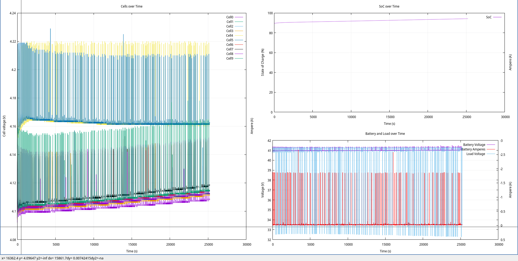This screenshot has height=261, width=518.
Task: Click the 100 tick on SoC y-axis
Action: pos(270,13)
